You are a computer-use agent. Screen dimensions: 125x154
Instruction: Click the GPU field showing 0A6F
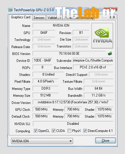coord(44,33)
